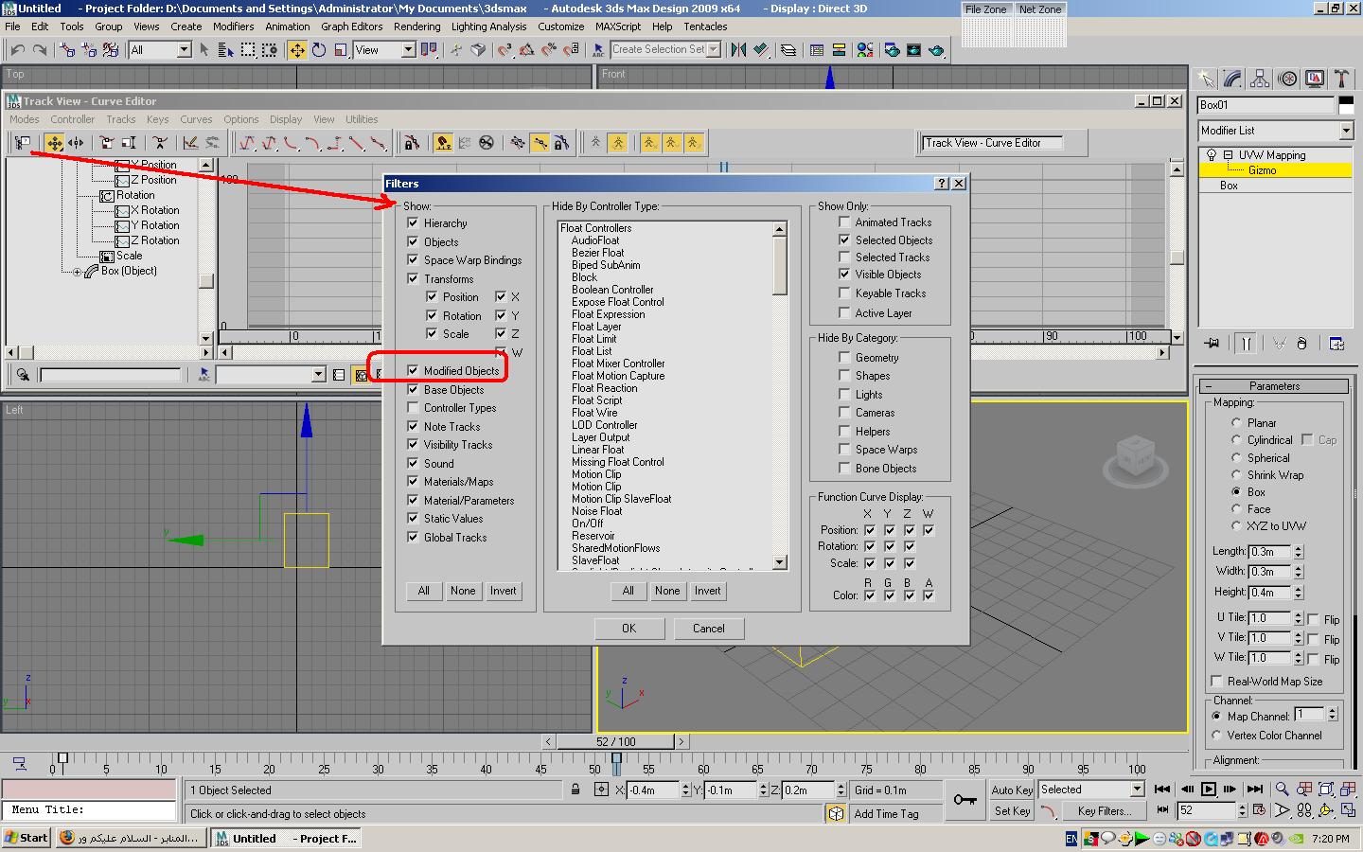This screenshot has width=1363, height=852.
Task: Click the Play Animation button
Action: click(1209, 789)
